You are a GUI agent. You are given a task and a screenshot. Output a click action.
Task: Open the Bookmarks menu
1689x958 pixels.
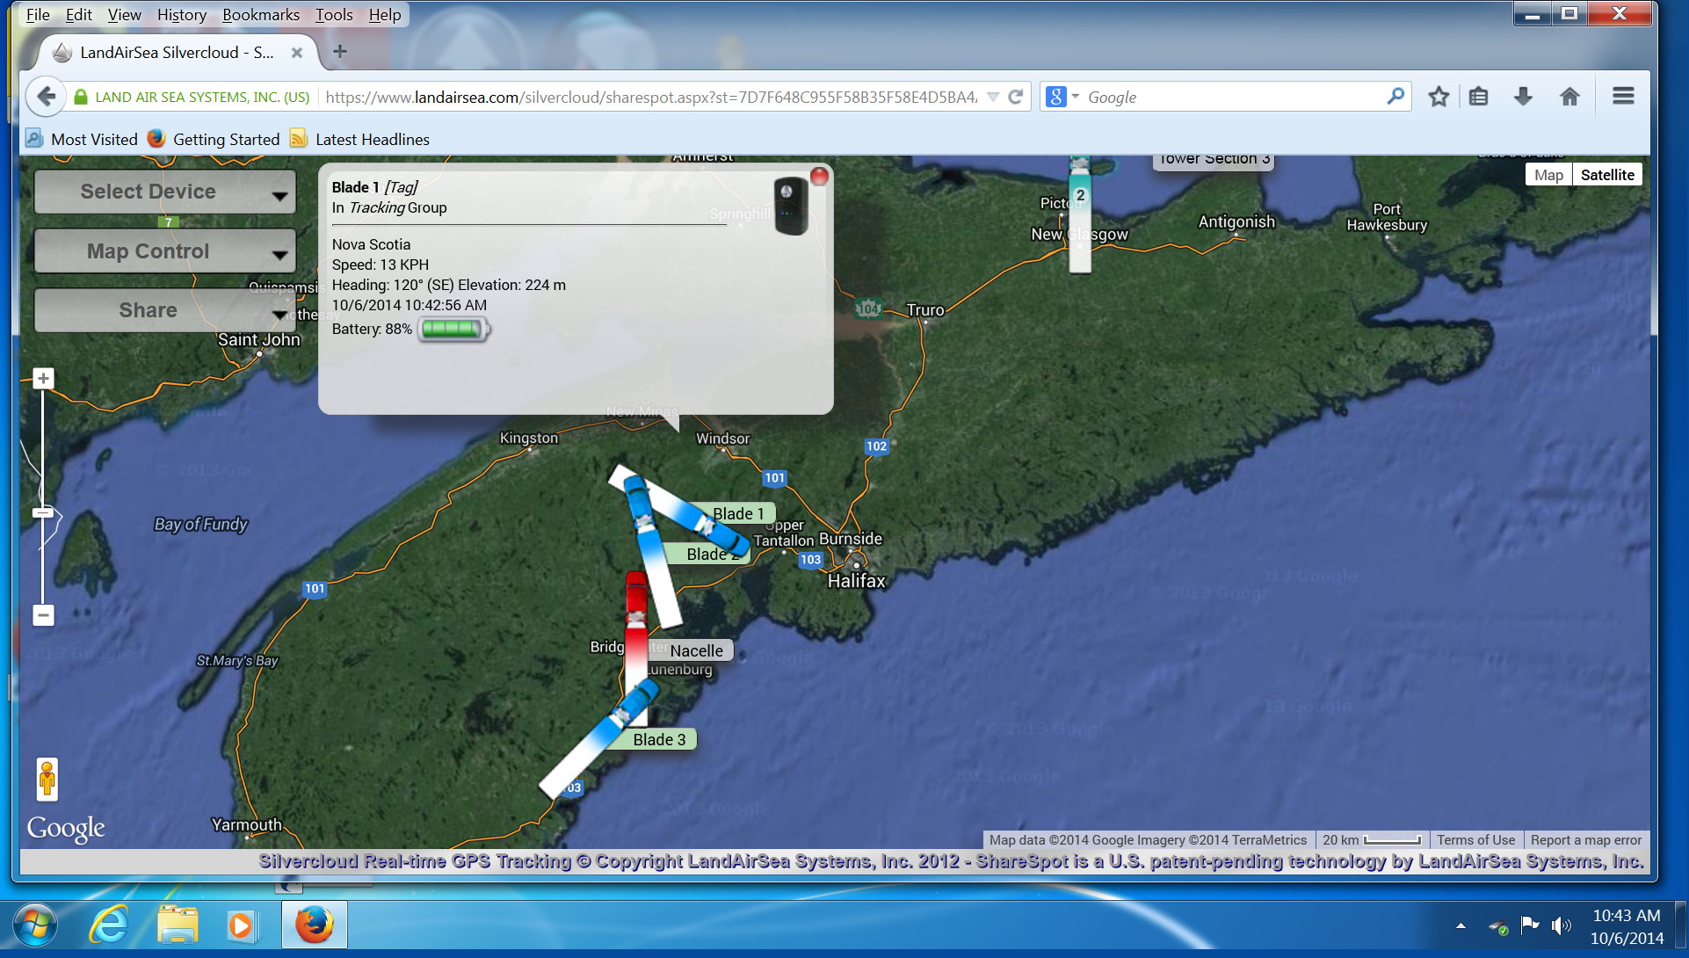pos(261,15)
